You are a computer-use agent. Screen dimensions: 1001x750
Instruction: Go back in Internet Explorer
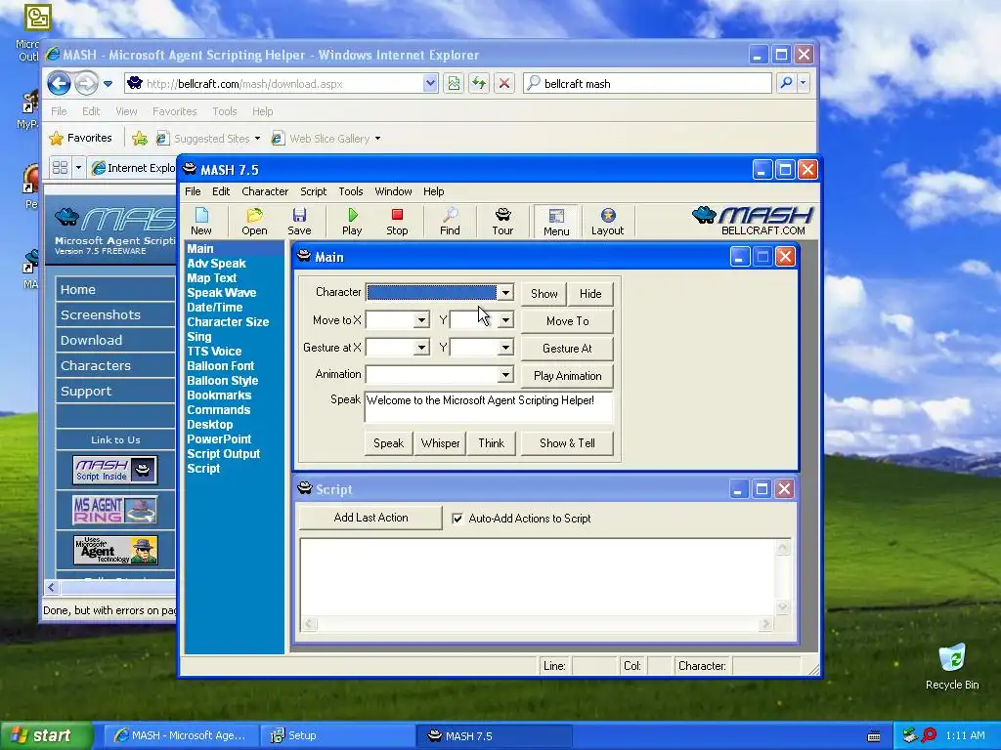point(59,83)
